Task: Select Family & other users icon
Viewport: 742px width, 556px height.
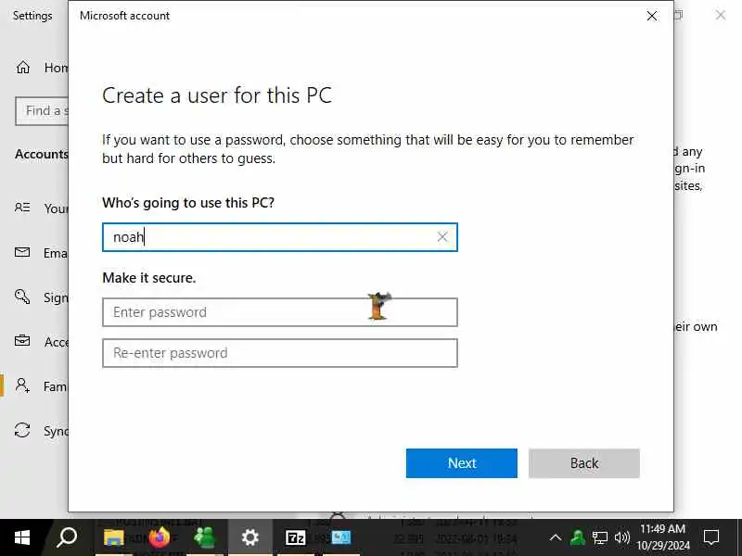Action: (x=22, y=385)
